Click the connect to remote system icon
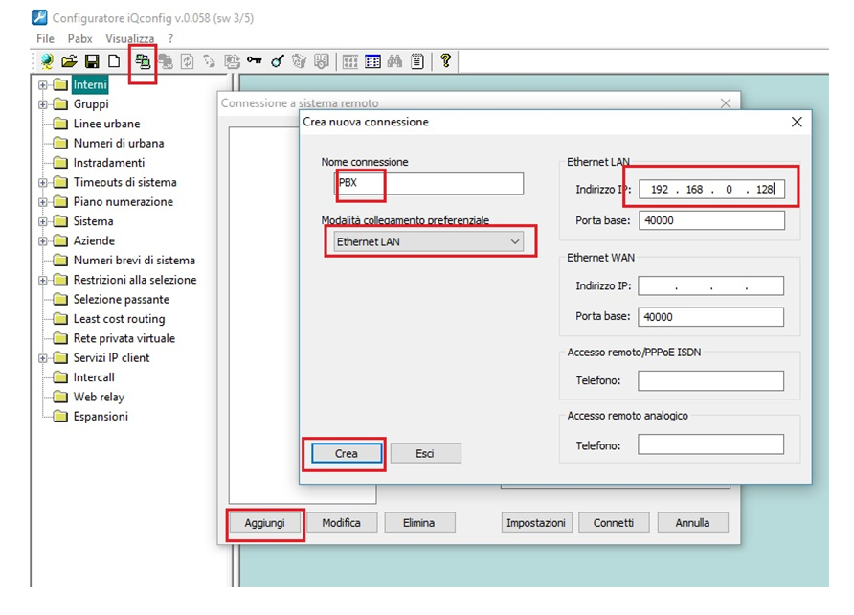This screenshot has height=615, width=854. point(143,61)
